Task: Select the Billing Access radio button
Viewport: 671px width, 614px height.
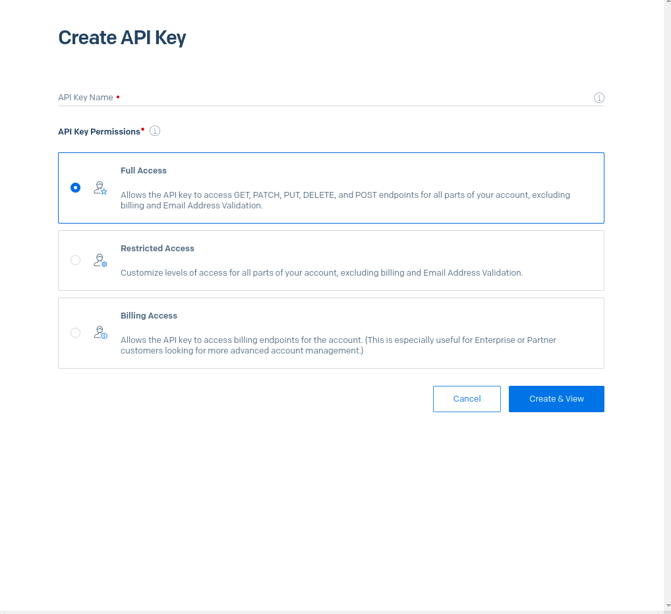Action: click(x=75, y=332)
